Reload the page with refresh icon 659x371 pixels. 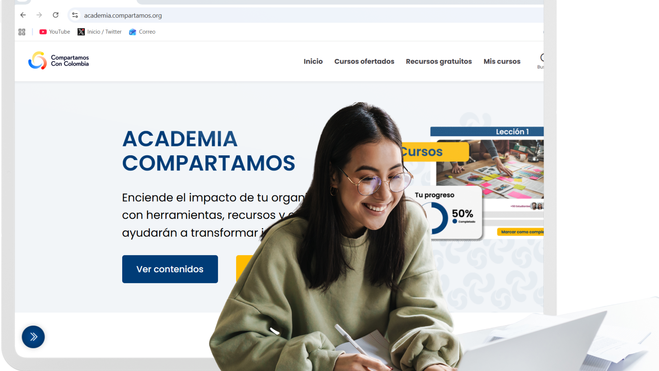coord(56,15)
